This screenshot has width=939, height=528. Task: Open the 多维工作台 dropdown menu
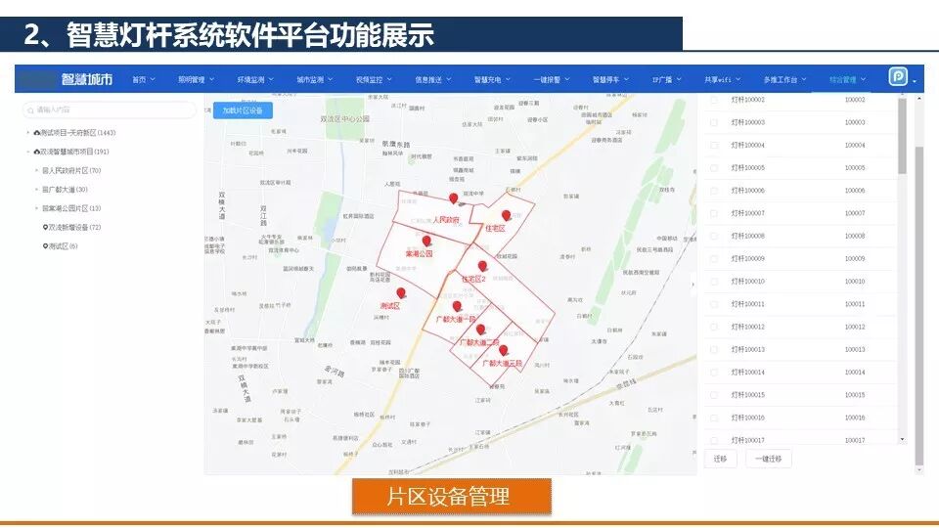(785, 79)
